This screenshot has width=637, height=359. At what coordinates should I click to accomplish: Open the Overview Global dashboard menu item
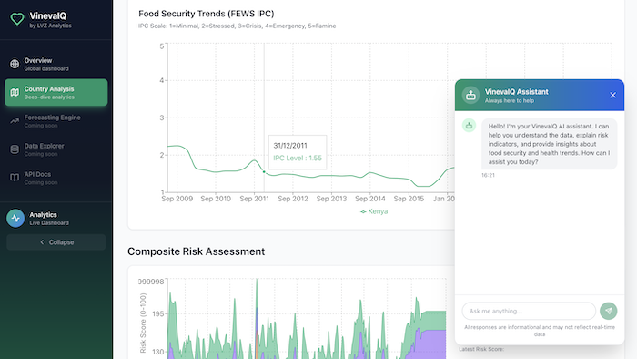(x=56, y=65)
